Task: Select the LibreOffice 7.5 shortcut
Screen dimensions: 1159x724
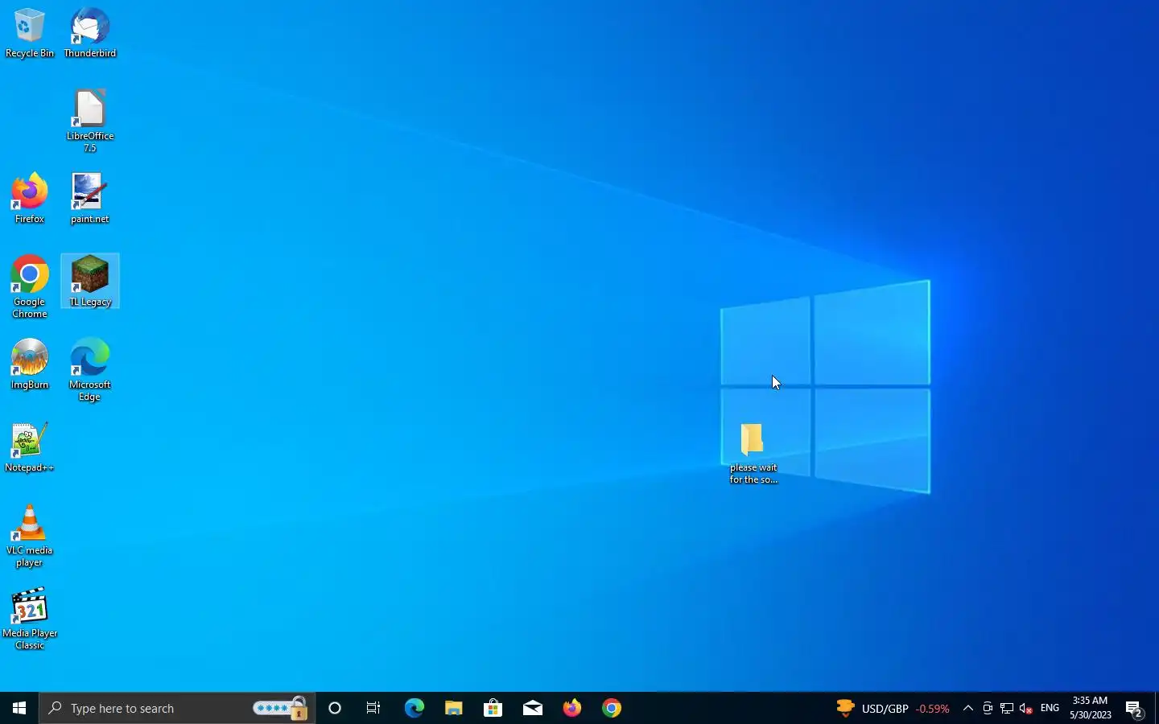Action: [x=90, y=121]
